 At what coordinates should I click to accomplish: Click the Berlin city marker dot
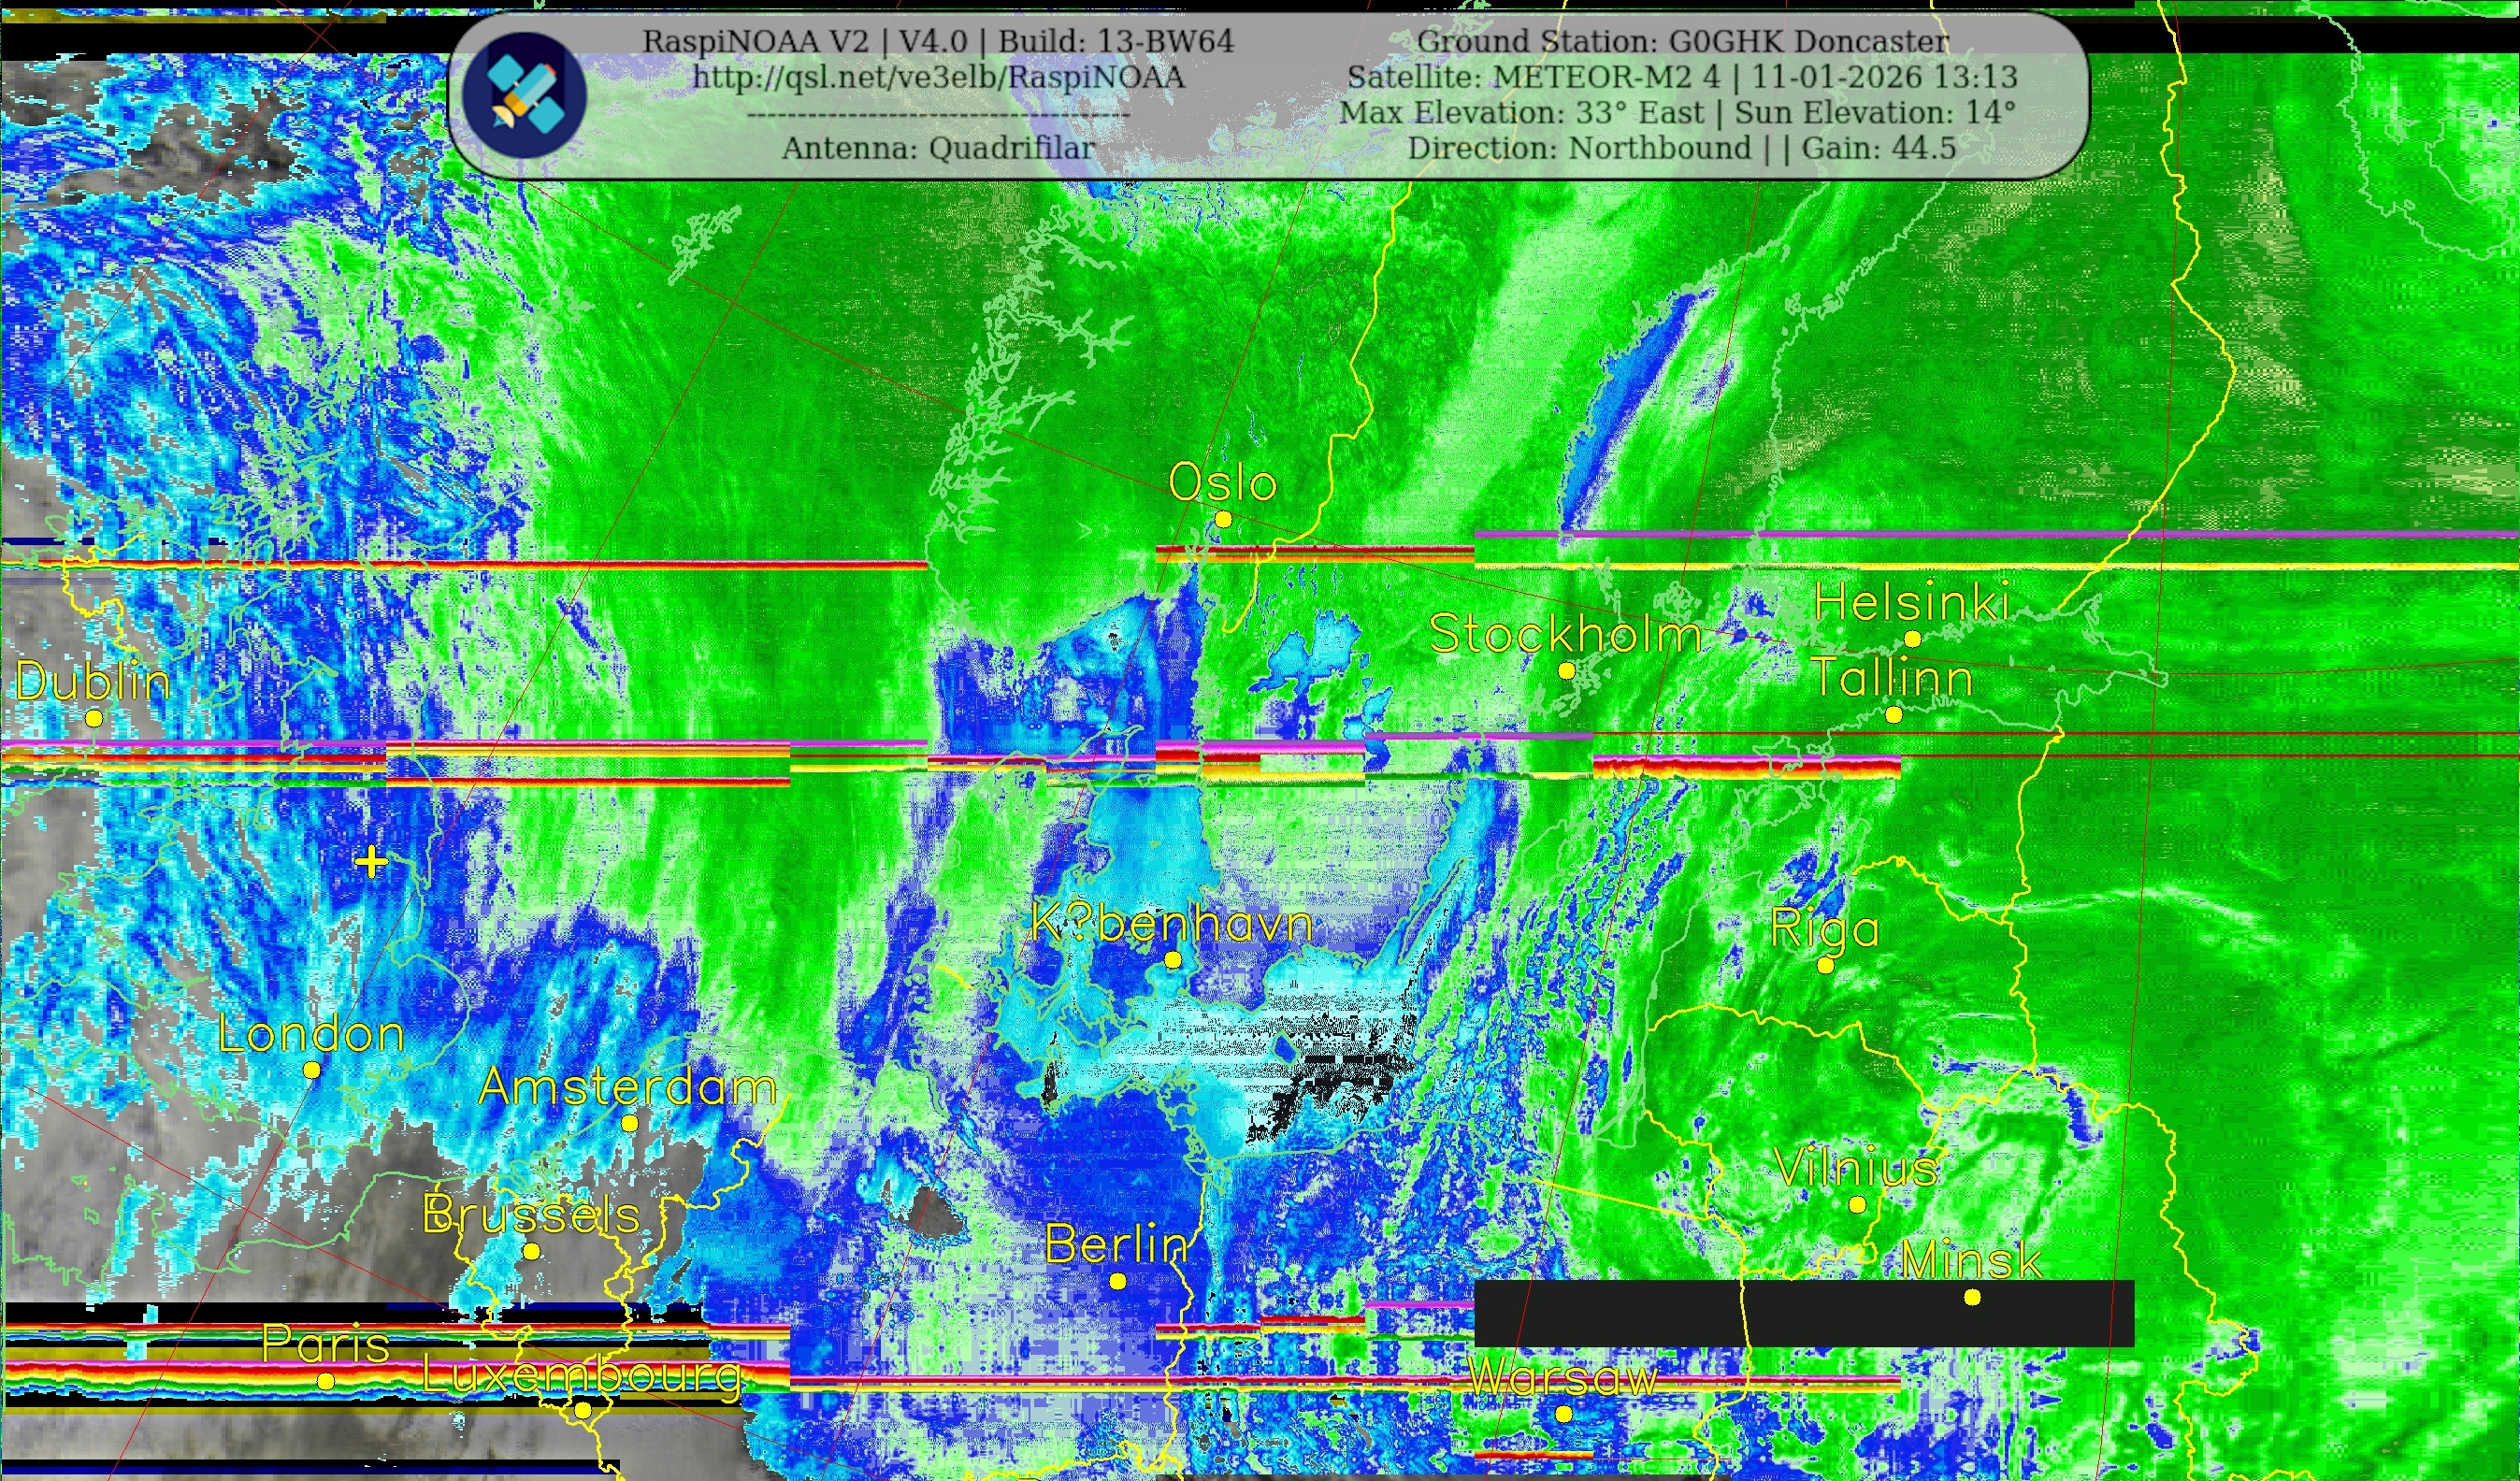(1118, 1281)
